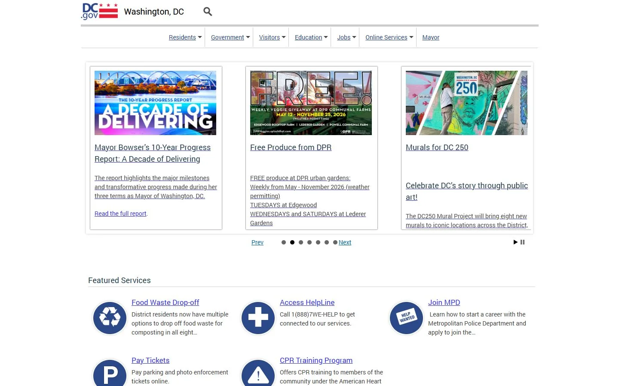Click the Access HelpLine plus icon
The image size is (619, 386).
[258, 318]
